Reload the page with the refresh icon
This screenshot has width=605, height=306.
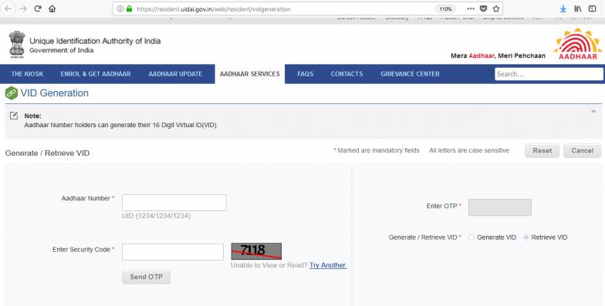pyautogui.click(x=37, y=8)
